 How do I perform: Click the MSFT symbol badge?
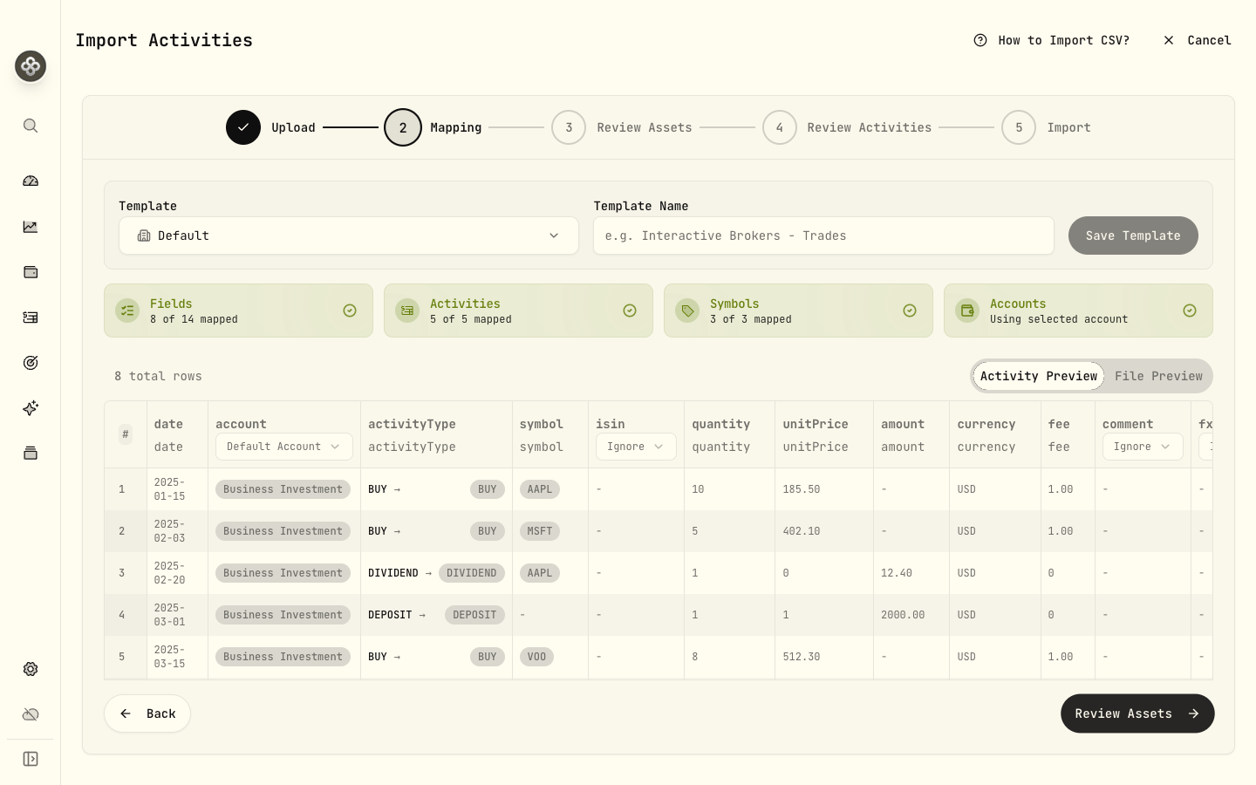(540, 531)
